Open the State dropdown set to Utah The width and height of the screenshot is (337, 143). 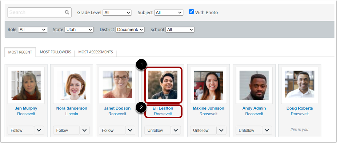(x=79, y=30)
